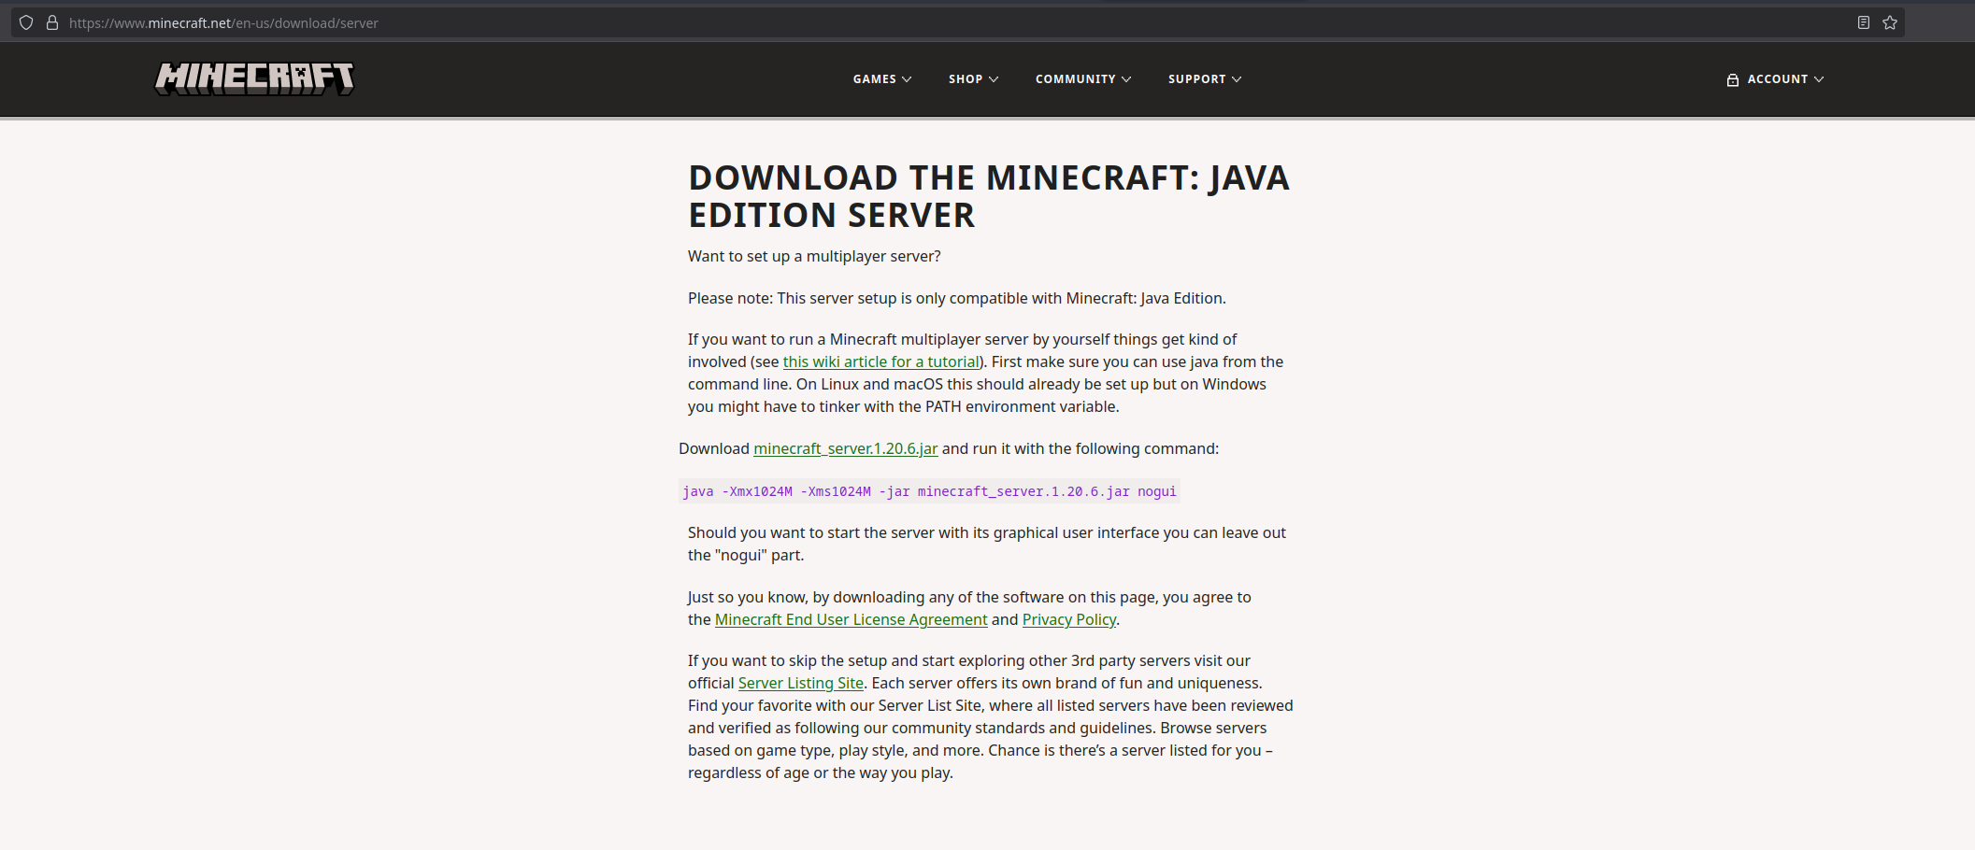The image size is (1975, 850).
Task: Expand the Support dropdown chevron
Action: tap(1237, 79)
